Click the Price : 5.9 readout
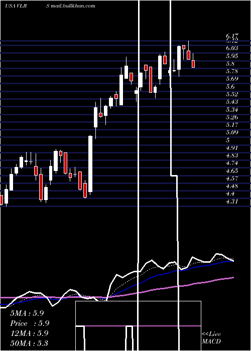 point(30,323)
